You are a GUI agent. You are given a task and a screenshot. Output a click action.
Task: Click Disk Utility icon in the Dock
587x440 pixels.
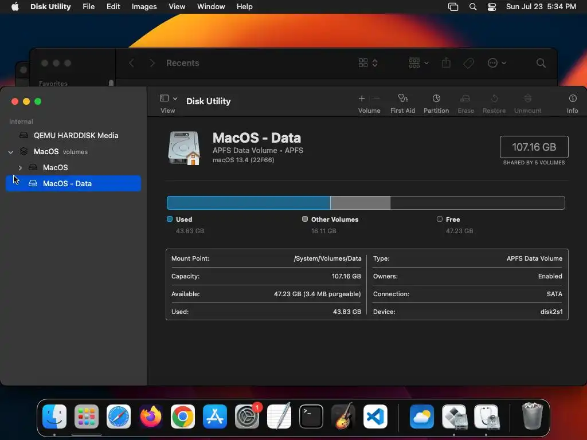486,417
